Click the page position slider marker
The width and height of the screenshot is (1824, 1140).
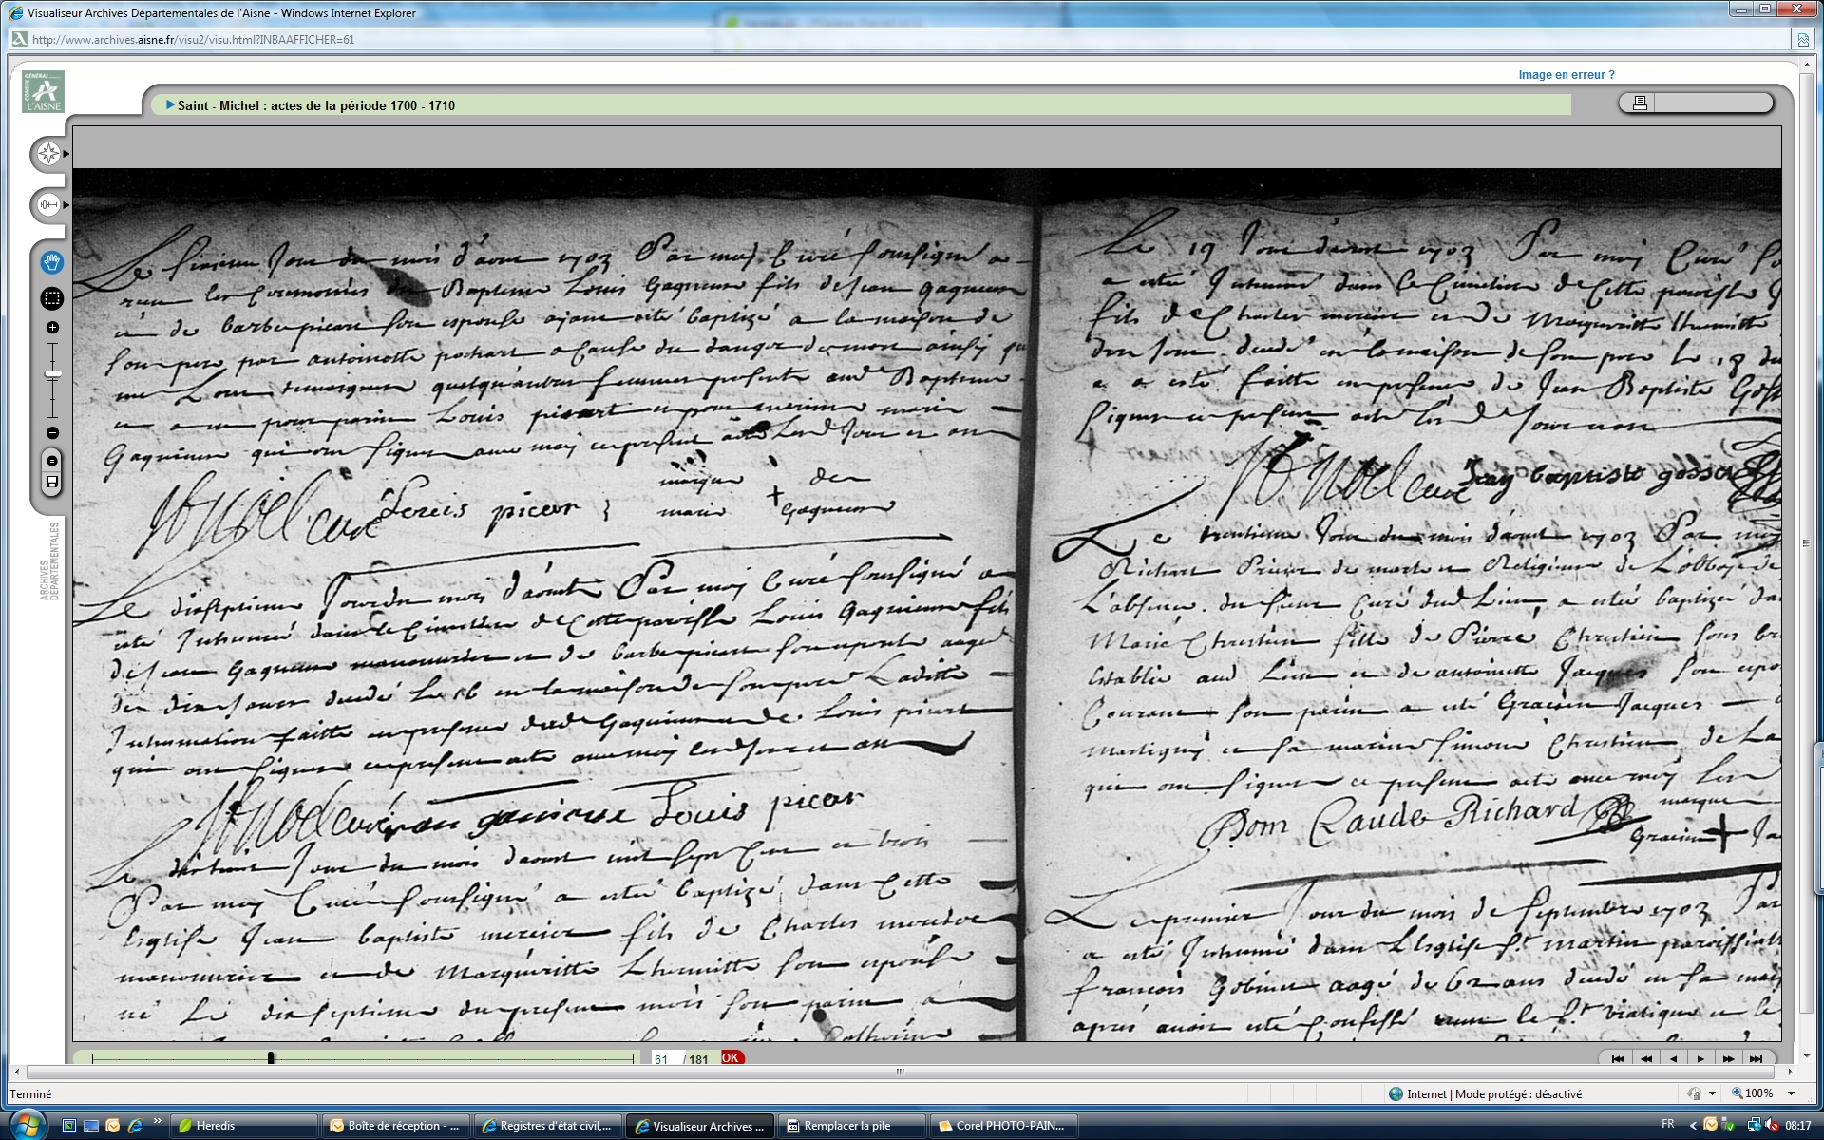(271, 1058)
